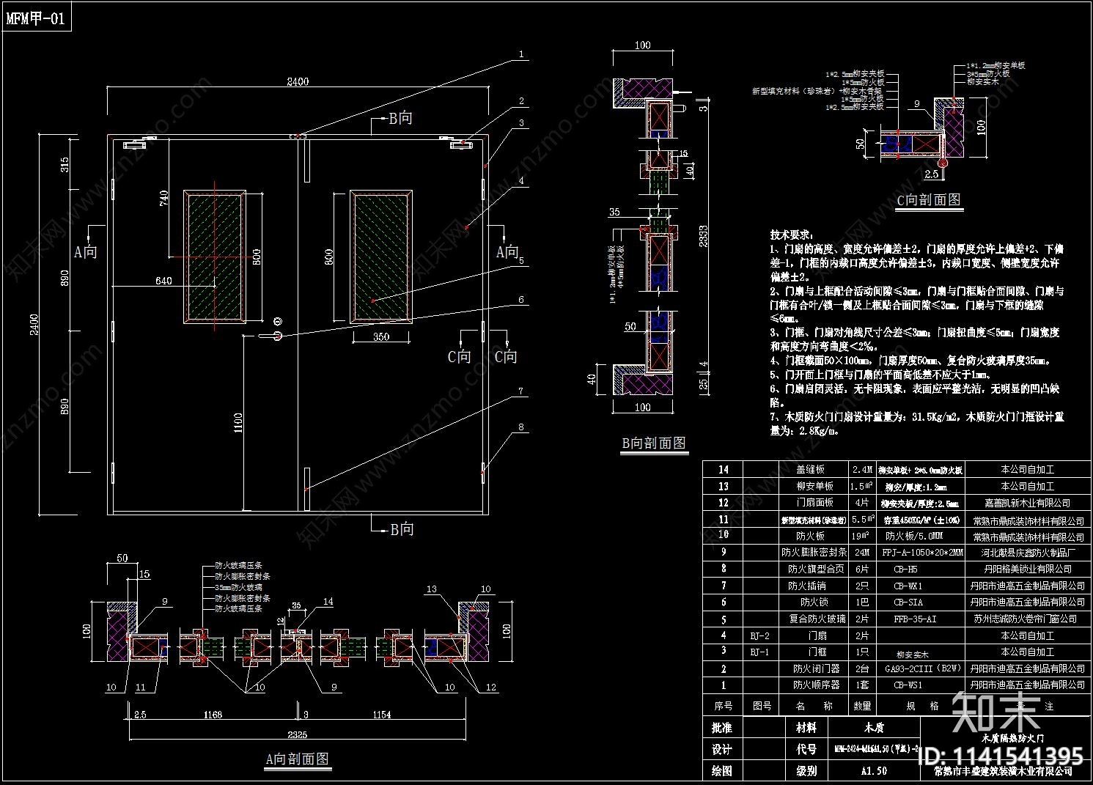Click the 丹阳格美锁业有限公司 supplier cell
The image size is (1093, 785).
[1026, 569]
